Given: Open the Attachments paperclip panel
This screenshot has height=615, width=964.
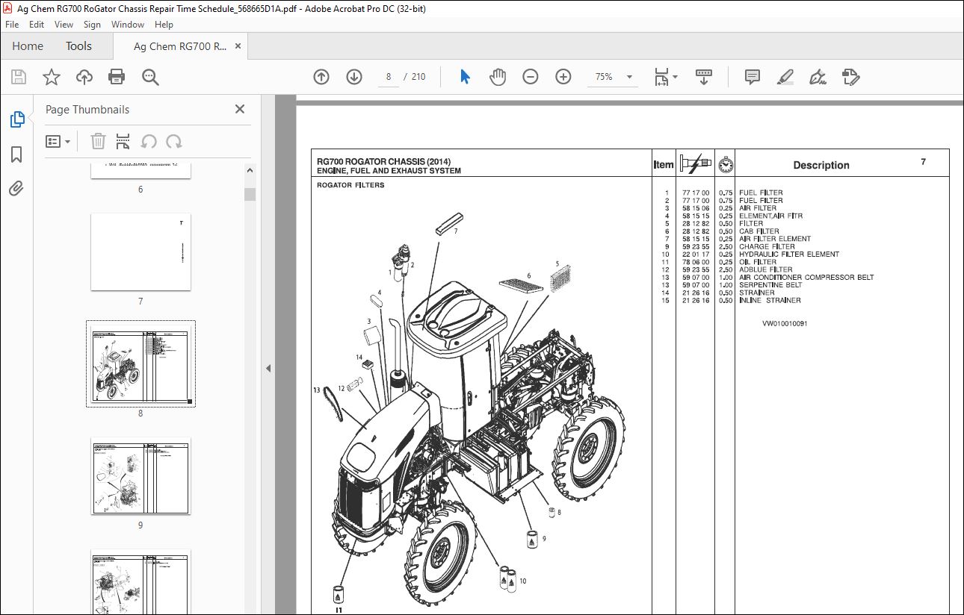Looking at the screenshot, I should pos(16,188).
